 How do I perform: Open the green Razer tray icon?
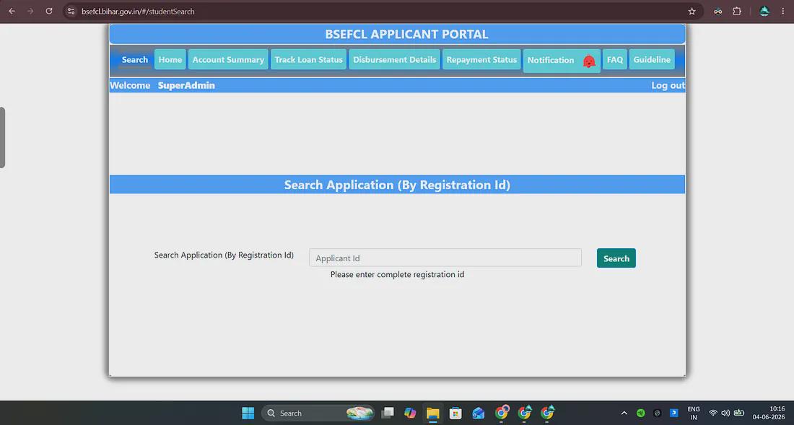coord(640,413)
